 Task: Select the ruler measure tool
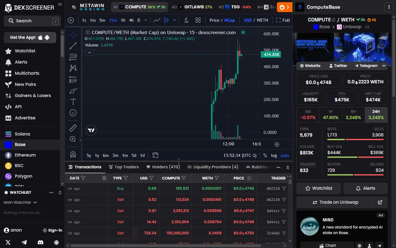click(73, 128)
